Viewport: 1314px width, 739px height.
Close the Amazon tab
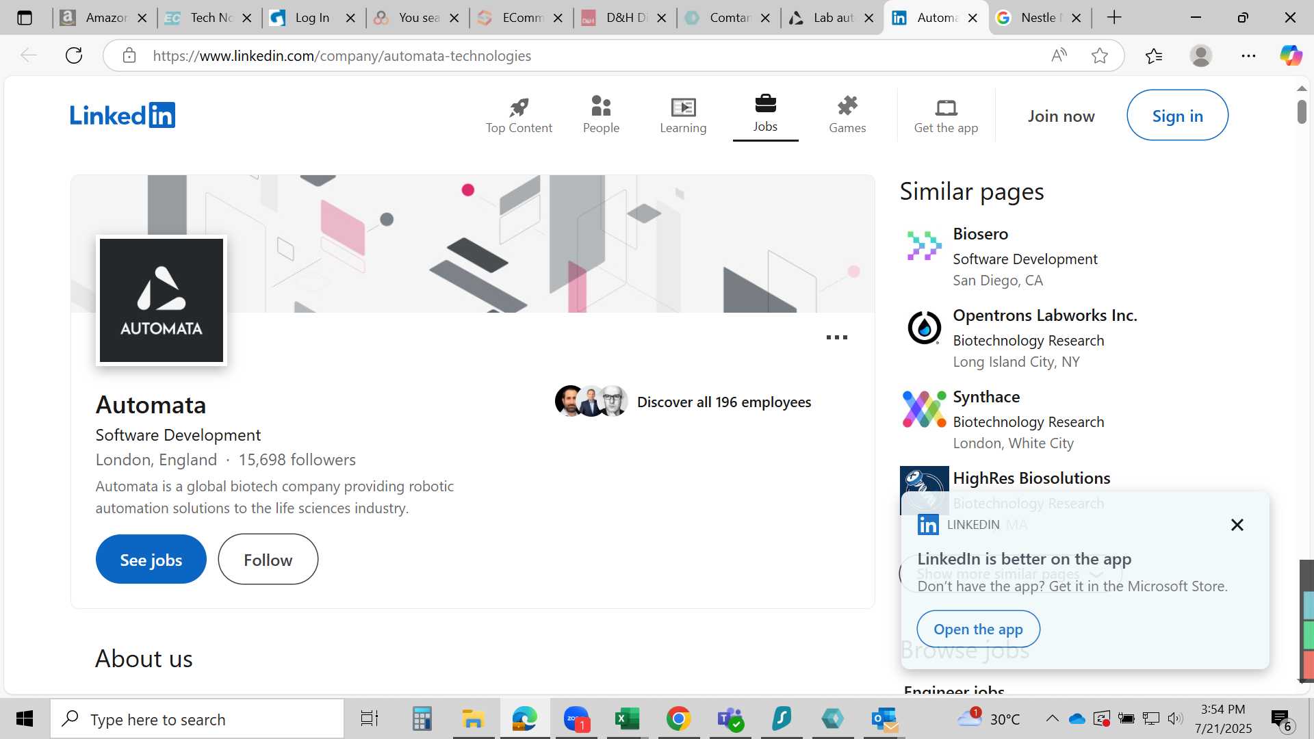142,18
